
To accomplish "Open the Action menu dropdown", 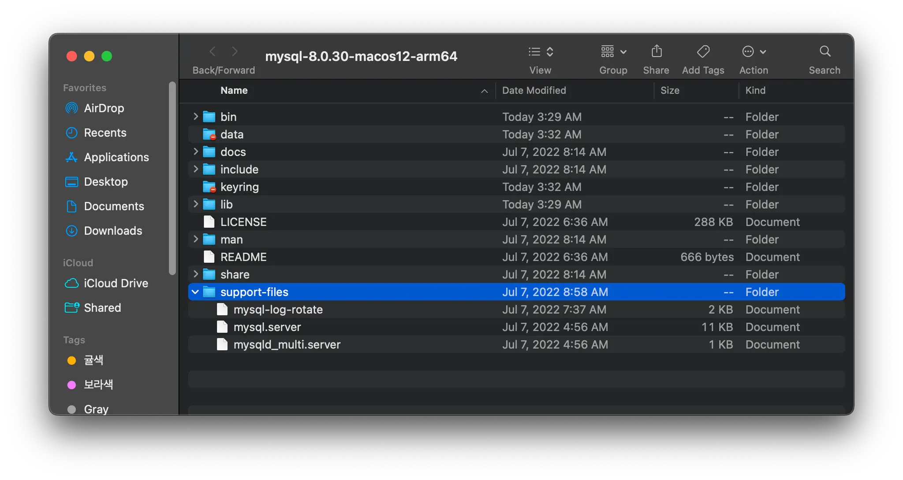I will tap(754, 52).
